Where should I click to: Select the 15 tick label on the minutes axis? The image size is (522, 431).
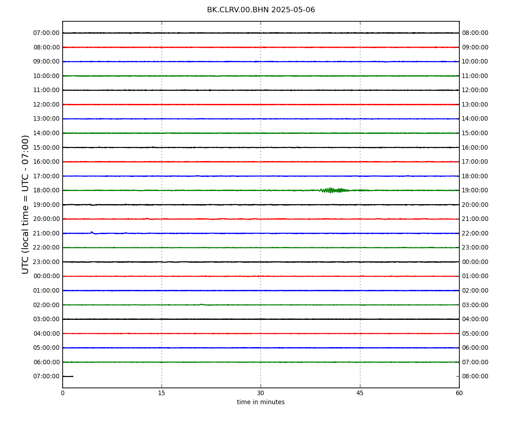(162, 393)
